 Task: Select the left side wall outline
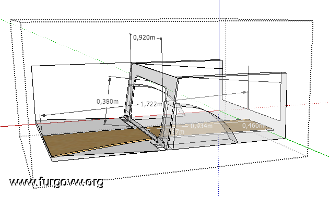pyautogui.click(x=82, y=92)
